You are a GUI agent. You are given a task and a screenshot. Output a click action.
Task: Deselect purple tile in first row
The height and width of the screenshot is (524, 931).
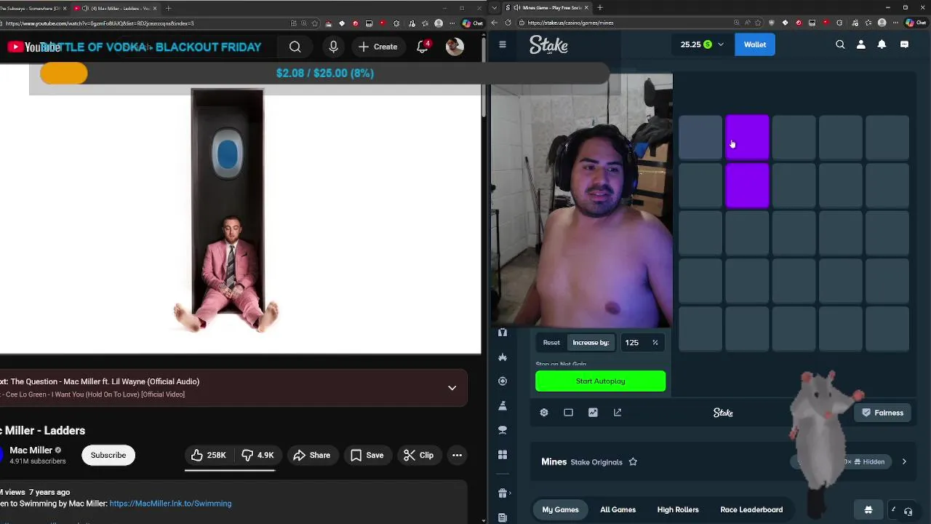747,137
